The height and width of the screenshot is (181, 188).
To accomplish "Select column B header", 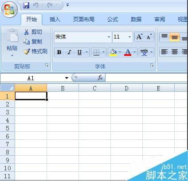I will click(63, 88).
